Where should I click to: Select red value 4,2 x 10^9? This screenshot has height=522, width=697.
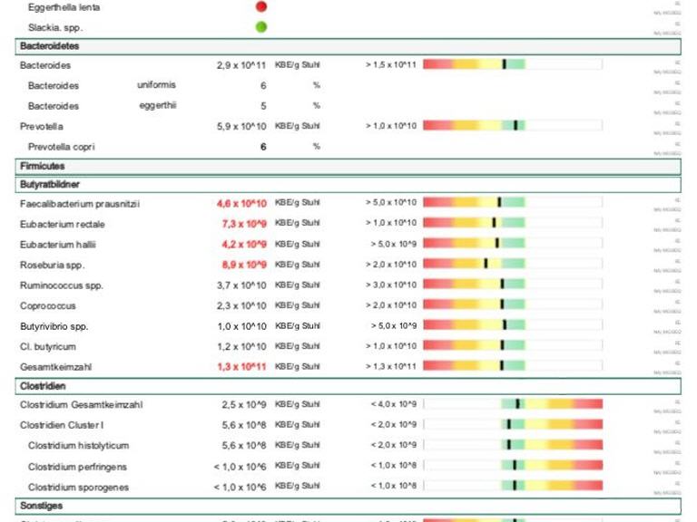[244, 245]
